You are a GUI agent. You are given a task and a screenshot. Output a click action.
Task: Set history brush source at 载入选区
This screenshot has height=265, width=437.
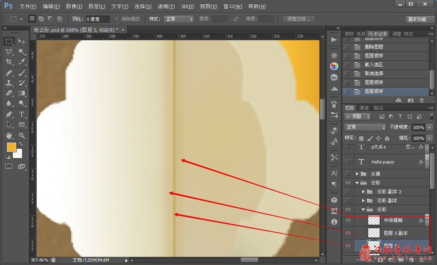click(x=347, y=65)
